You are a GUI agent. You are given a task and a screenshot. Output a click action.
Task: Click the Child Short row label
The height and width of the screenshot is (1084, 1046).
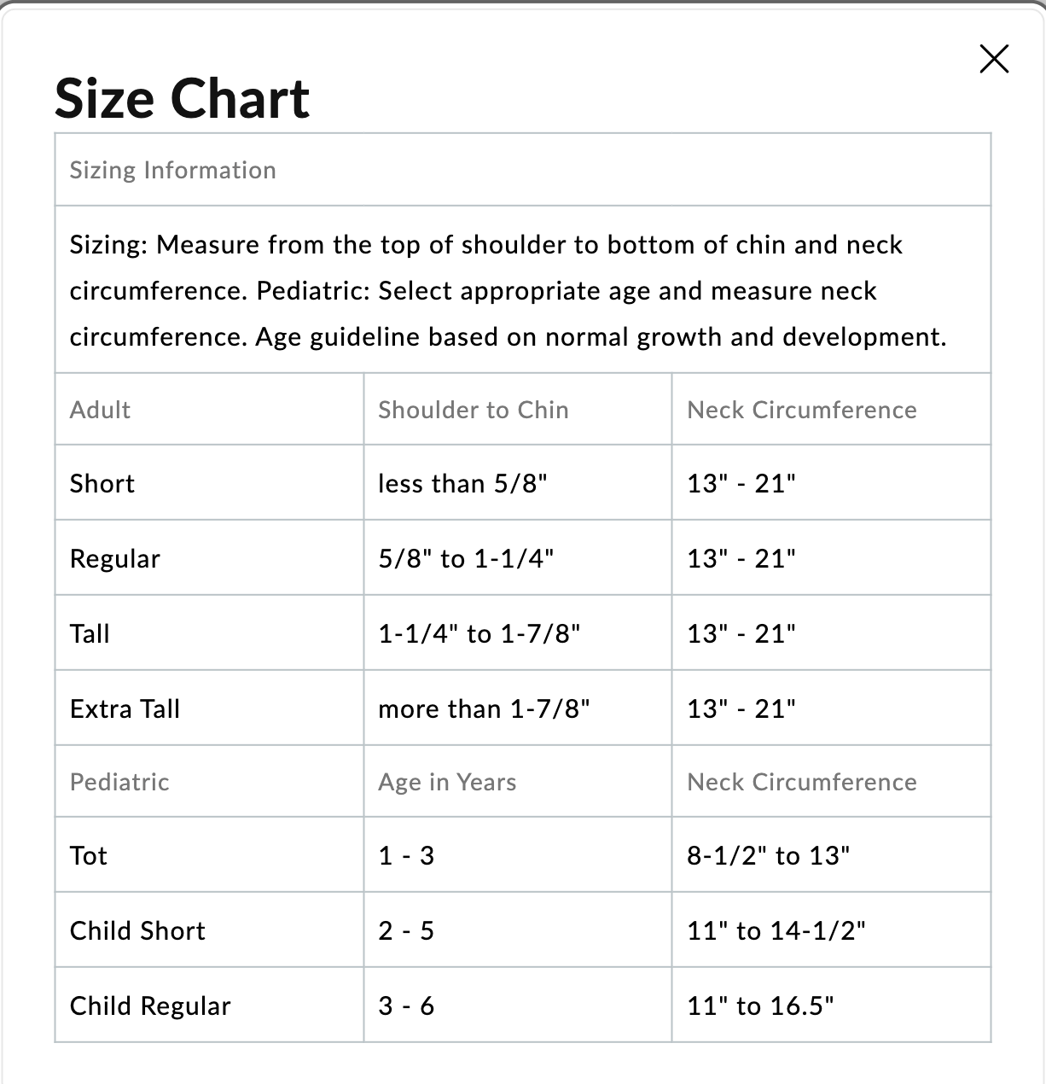(x=137, y=931)
